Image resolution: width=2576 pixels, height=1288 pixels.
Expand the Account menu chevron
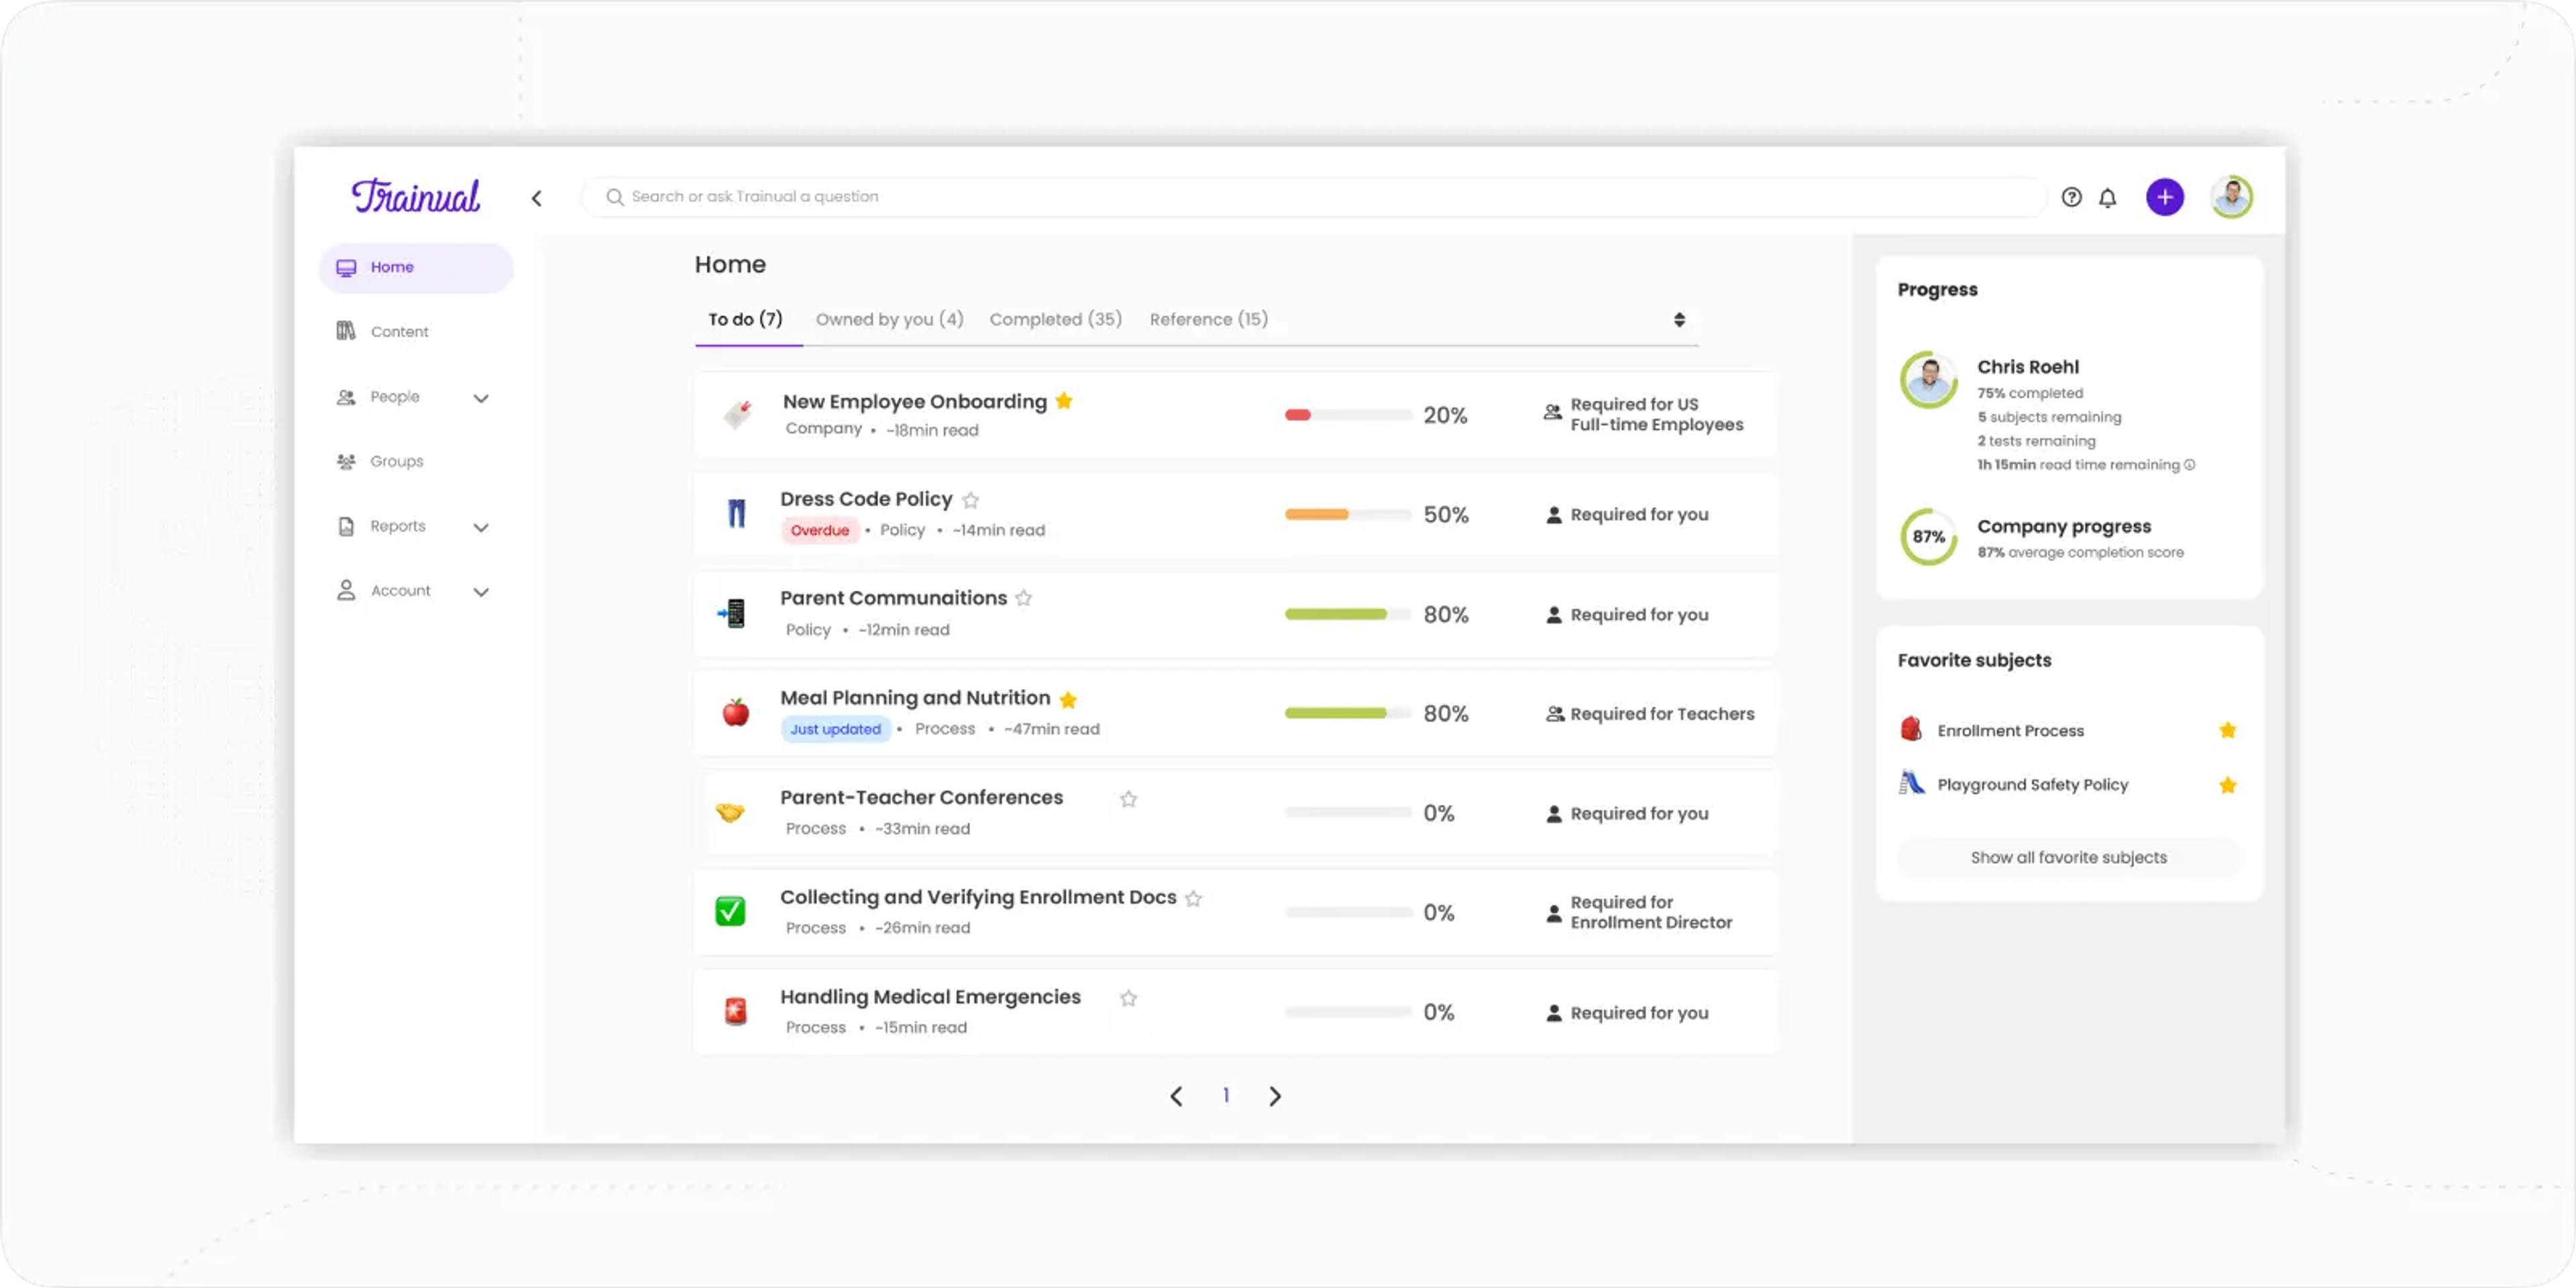pos(481,592)
